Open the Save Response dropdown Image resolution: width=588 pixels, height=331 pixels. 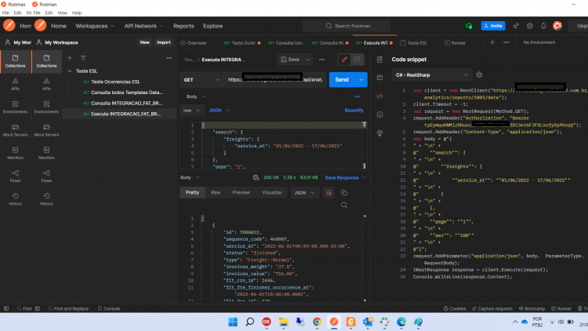click(x=345, y=178)
